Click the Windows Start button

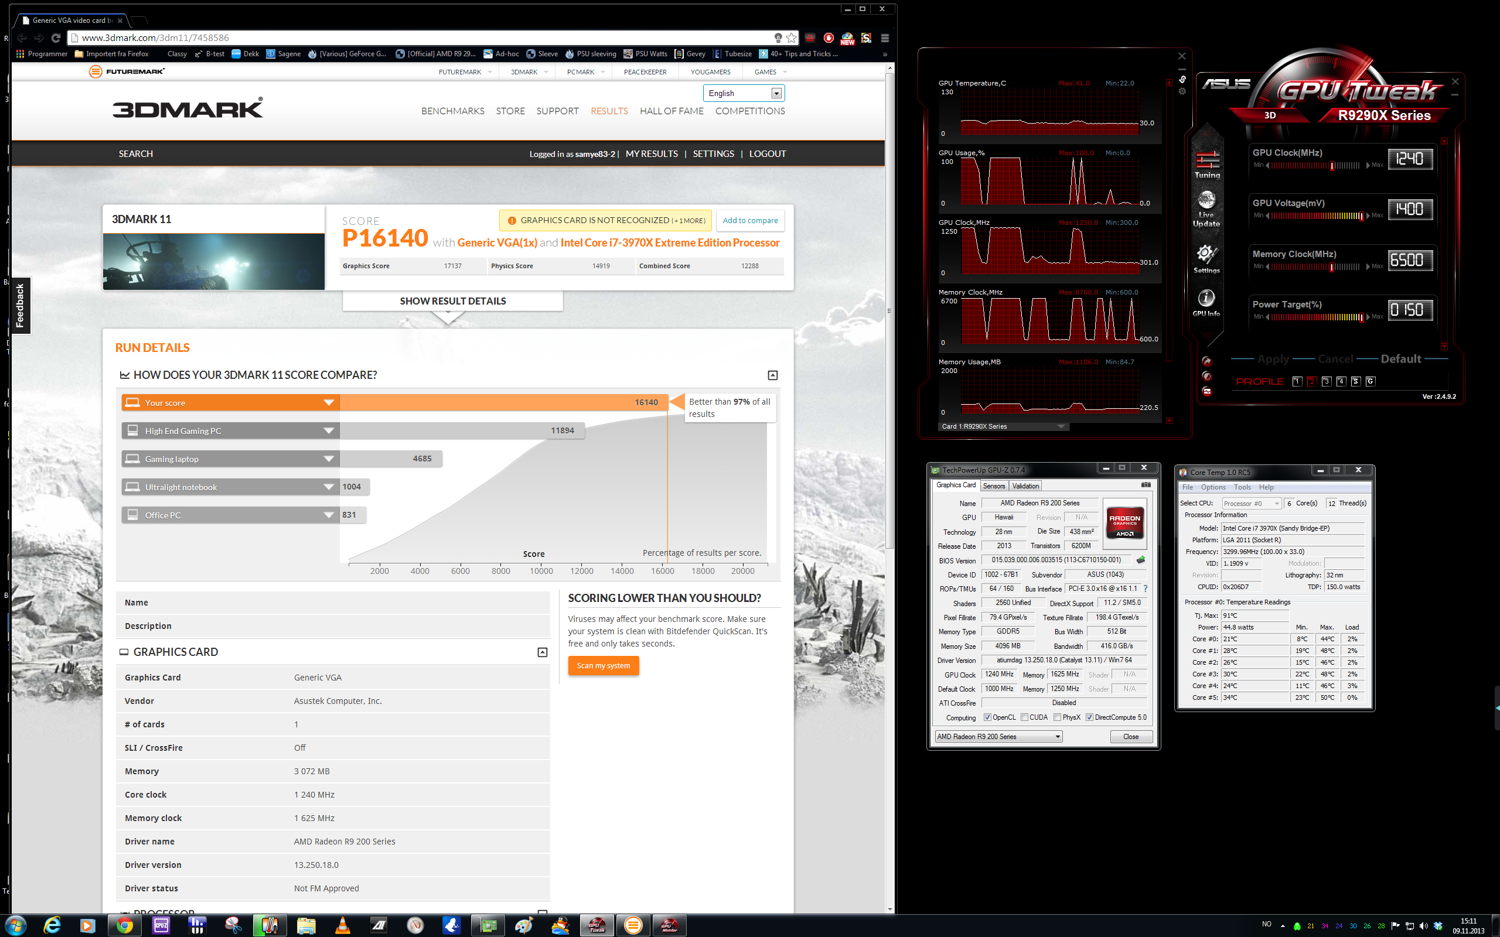(15, 925)
